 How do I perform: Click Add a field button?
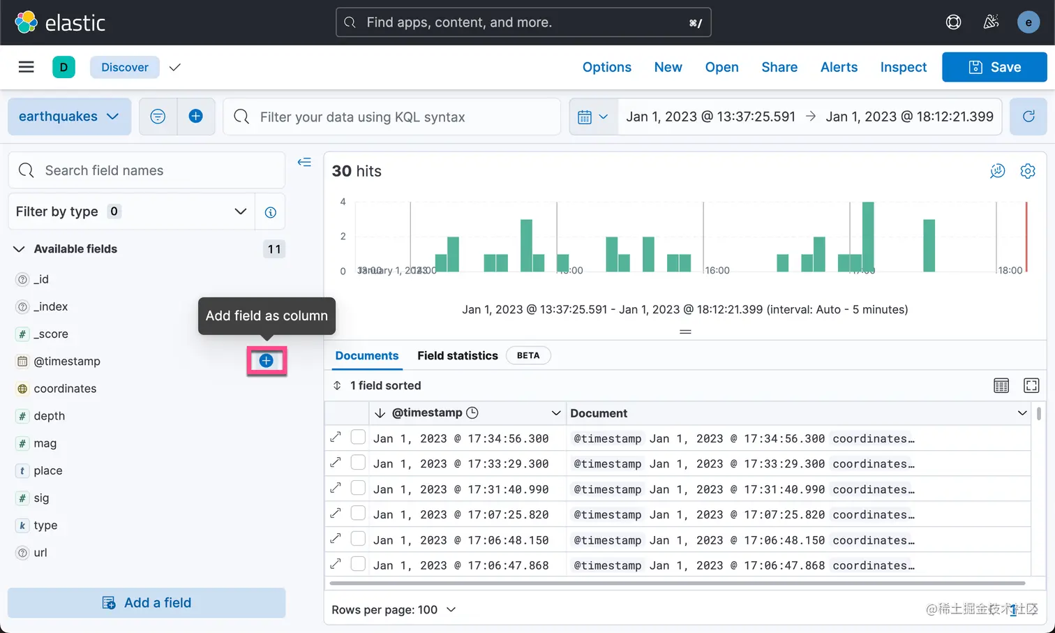pyautogui.click(x=147, y=602)
